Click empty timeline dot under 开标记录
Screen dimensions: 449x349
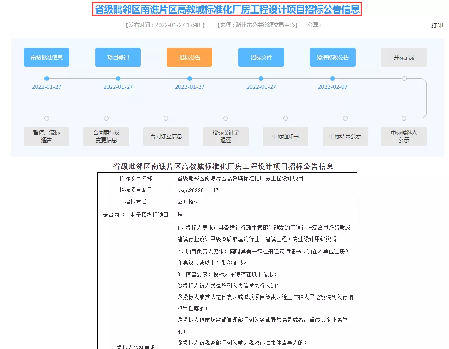coord(404,78)
